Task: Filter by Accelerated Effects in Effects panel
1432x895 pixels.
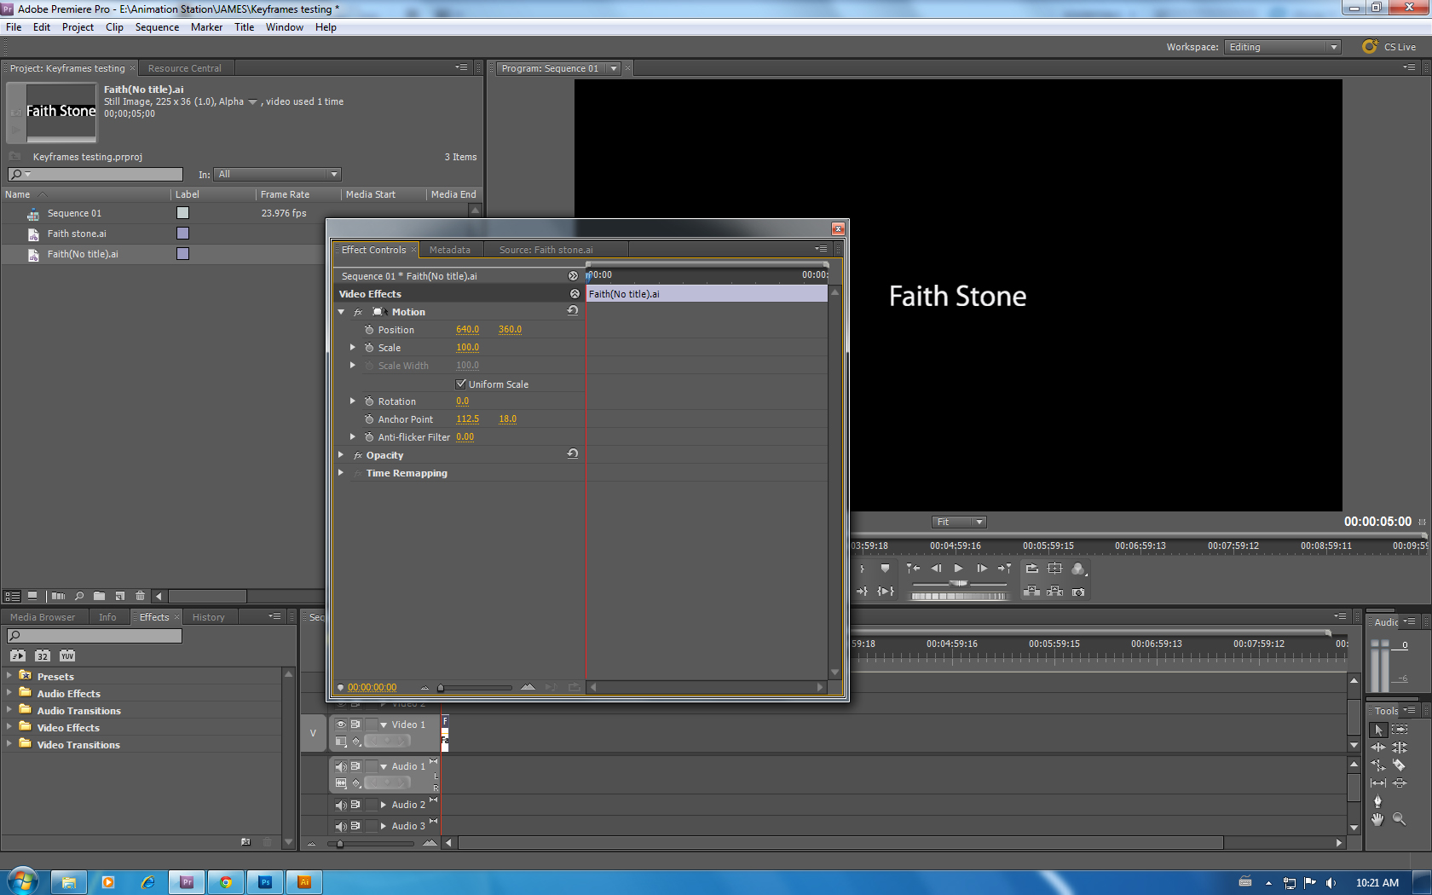Action: click(x=17, y=655)
